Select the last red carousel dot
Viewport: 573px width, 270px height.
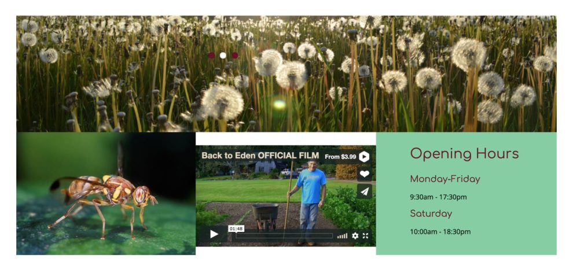coord(234,56)
